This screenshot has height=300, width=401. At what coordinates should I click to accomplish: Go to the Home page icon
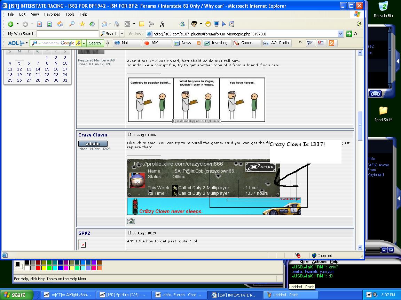click(60, 24)
